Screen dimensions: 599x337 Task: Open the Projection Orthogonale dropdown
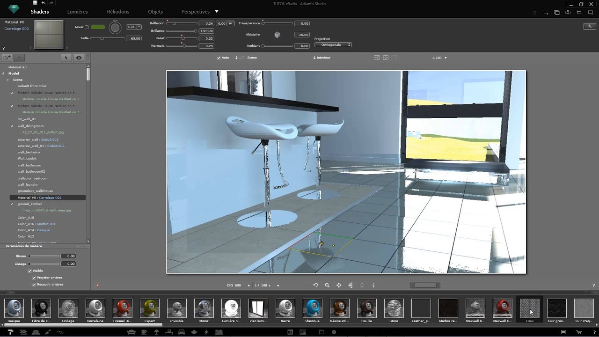click(x=333, y=45)
